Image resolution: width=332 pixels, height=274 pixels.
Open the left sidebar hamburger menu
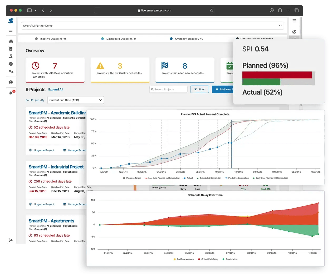click(11, 30)
